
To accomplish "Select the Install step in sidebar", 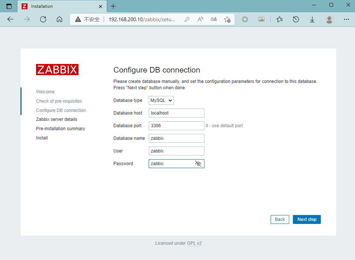I will 42,138.
